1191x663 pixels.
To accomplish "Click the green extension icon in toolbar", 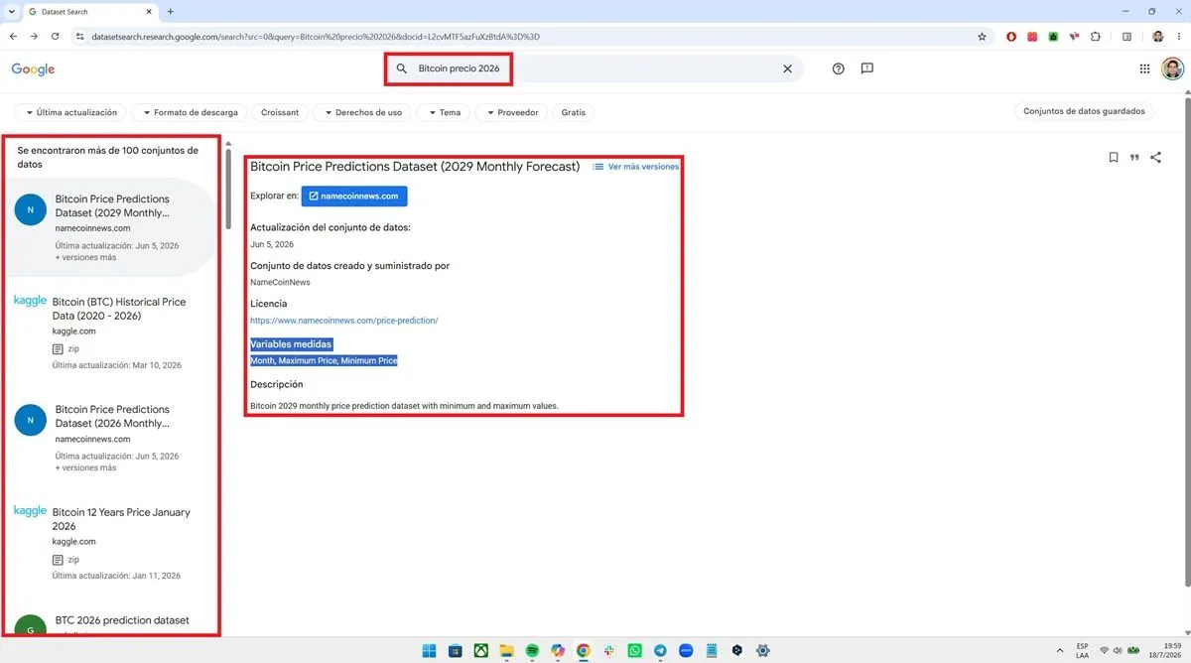I will coord(1053,37).
